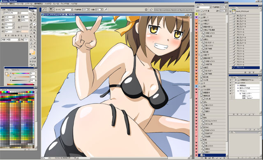Toggle the first action set checkbox
This screenshot has height=160, width=263.
click(x=230, y=80)
